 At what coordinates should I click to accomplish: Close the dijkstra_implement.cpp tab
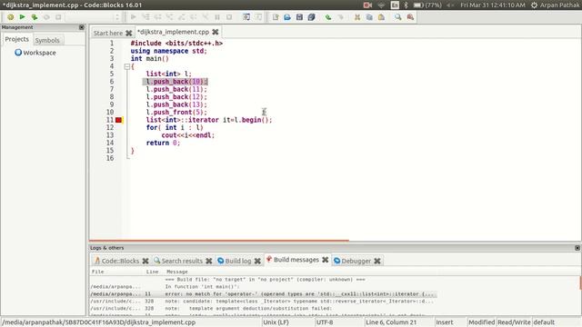[216, 32]
